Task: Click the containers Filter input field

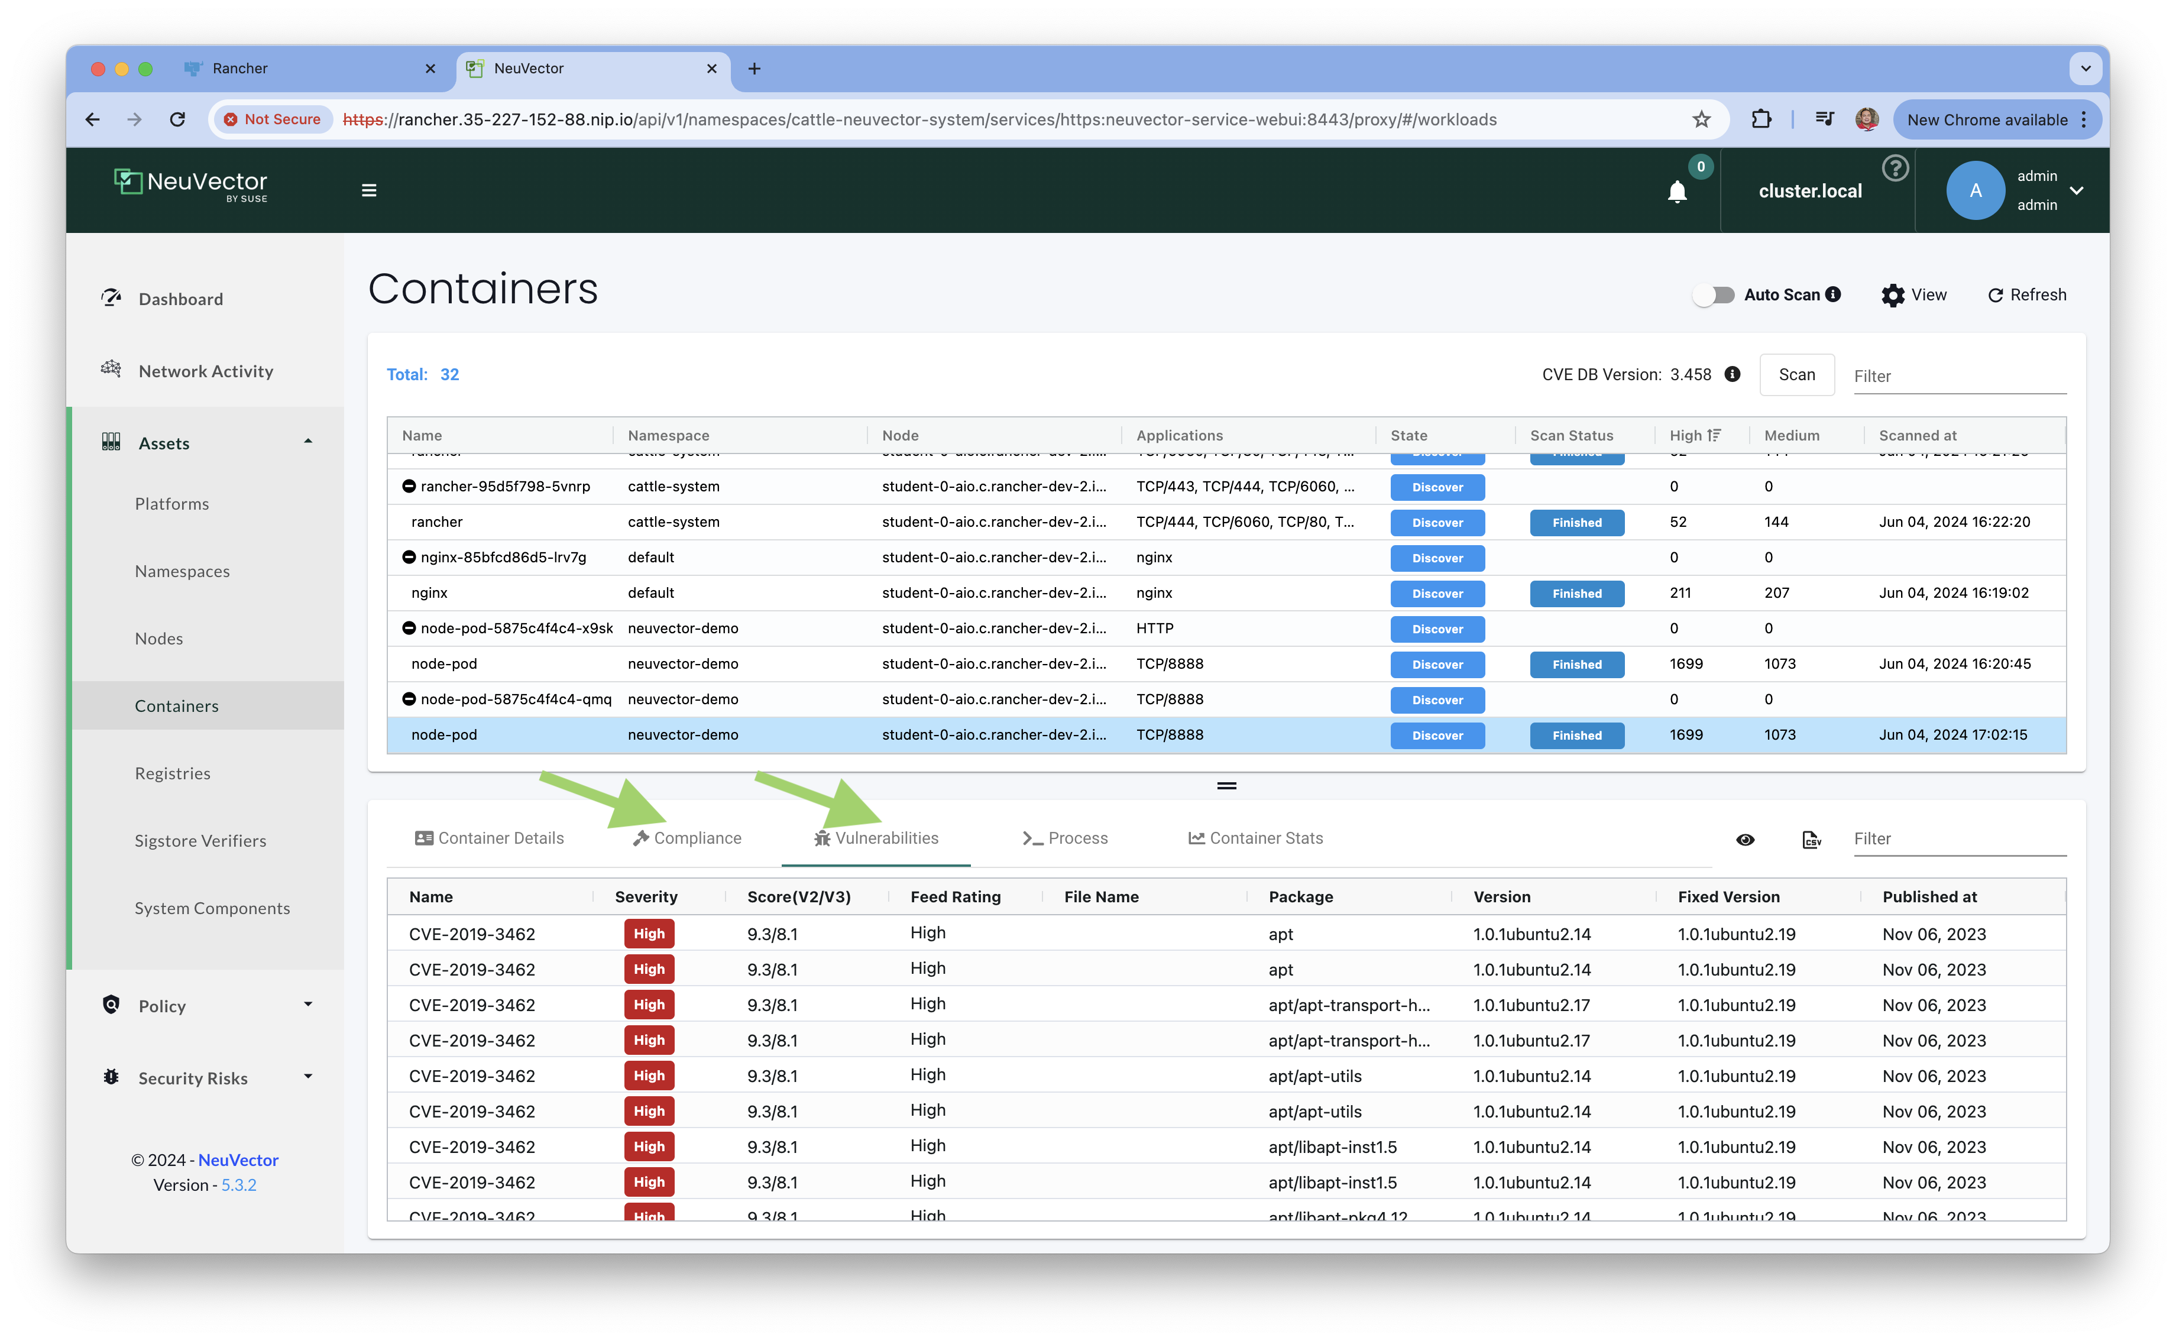Action: coord(1959,376)
